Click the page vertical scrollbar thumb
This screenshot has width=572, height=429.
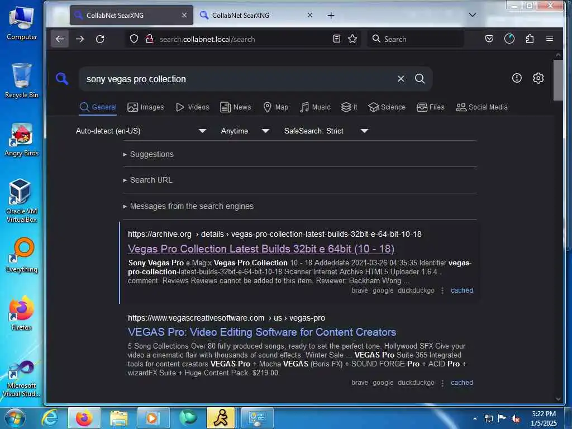click(558, 80)
